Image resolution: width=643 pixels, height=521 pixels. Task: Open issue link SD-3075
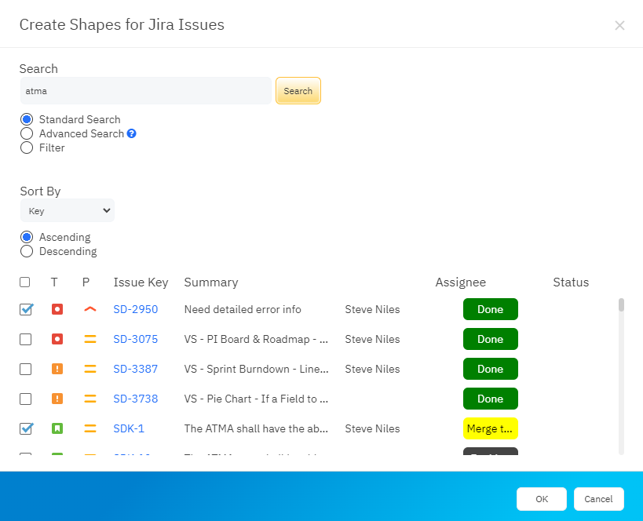pos(135,339)
